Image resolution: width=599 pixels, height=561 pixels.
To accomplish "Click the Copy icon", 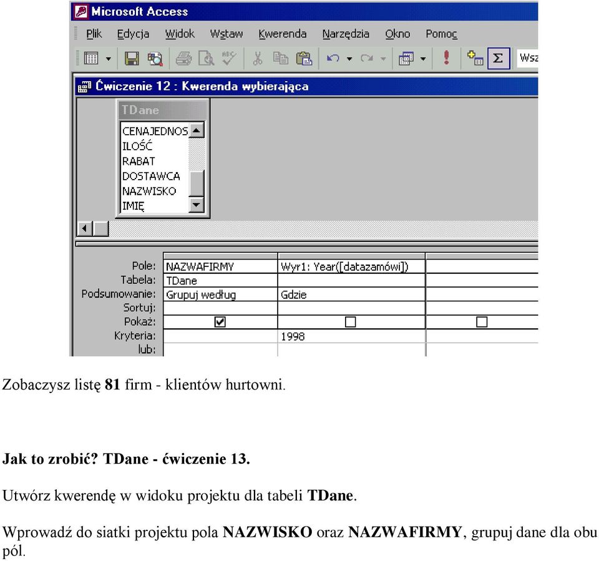I will (x=281, y=59).
